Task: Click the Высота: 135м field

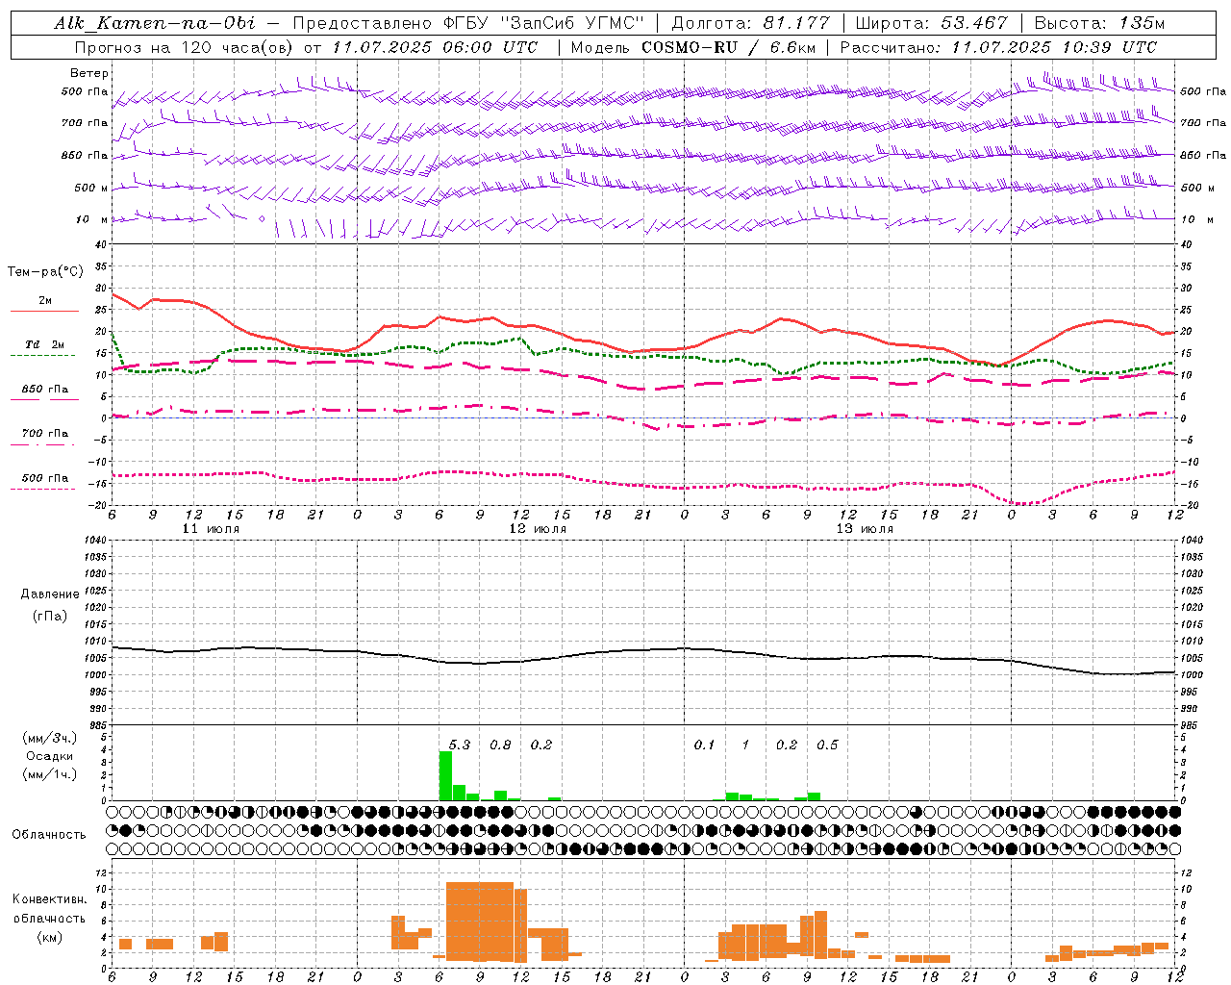Action: (1099, 23)
